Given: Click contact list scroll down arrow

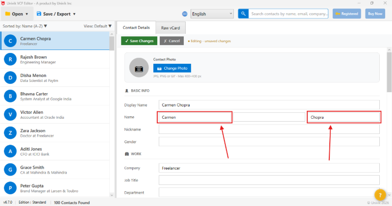Looking at the screenshot, I should pyautogui.click(x=112, y=195).
